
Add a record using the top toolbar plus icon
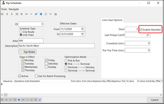pos(22,14)
